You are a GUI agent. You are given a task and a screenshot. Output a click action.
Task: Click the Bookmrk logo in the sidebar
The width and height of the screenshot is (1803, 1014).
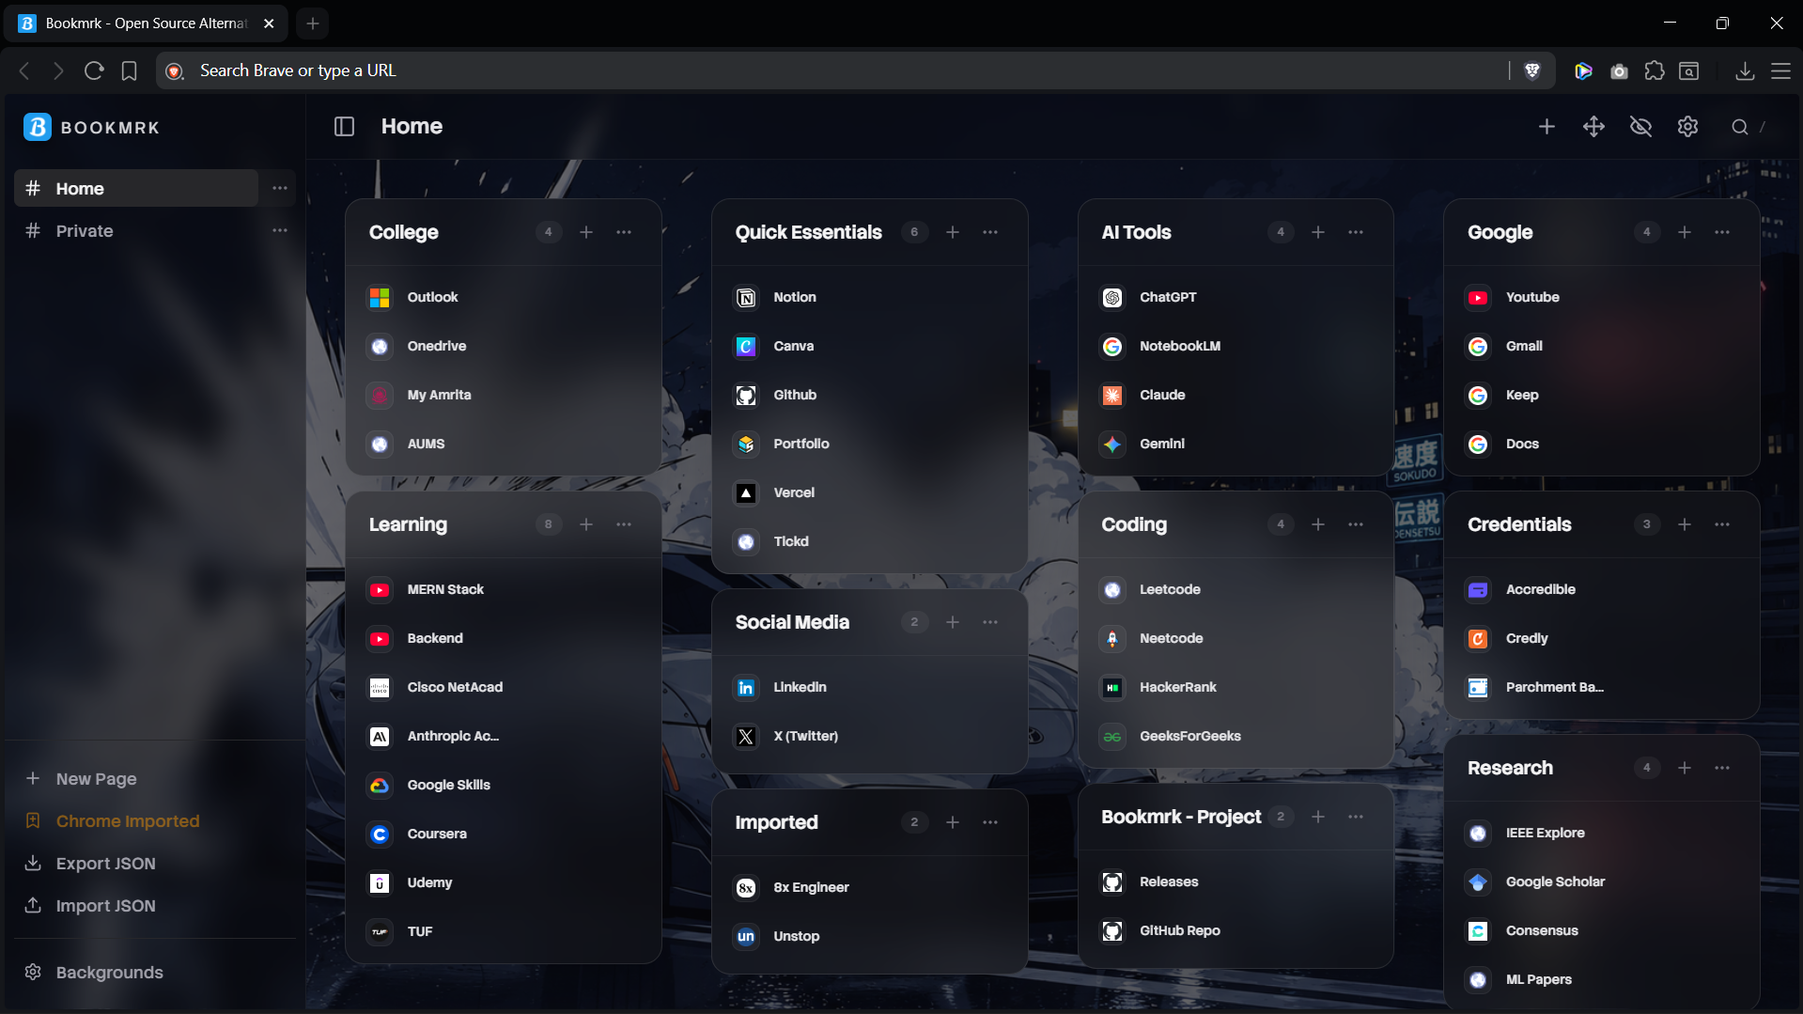pyautogui.click(x=38, y=127)
